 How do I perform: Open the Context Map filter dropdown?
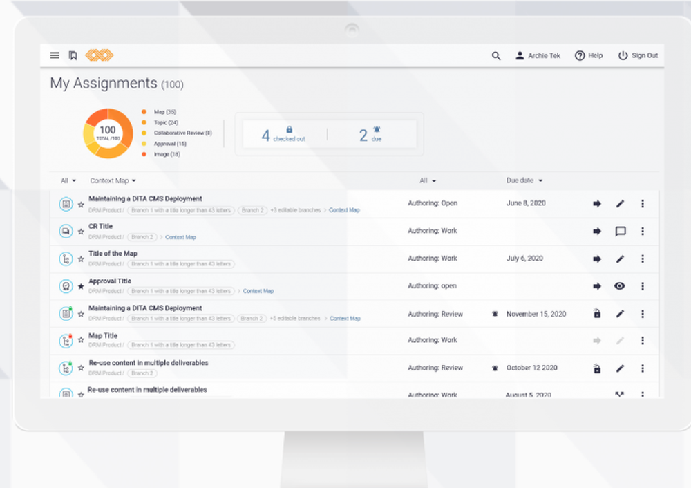click(112, 180)
